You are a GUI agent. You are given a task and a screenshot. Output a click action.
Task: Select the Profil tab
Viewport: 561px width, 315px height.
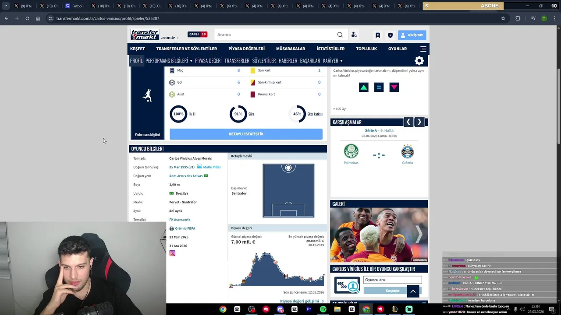(136, 61)
